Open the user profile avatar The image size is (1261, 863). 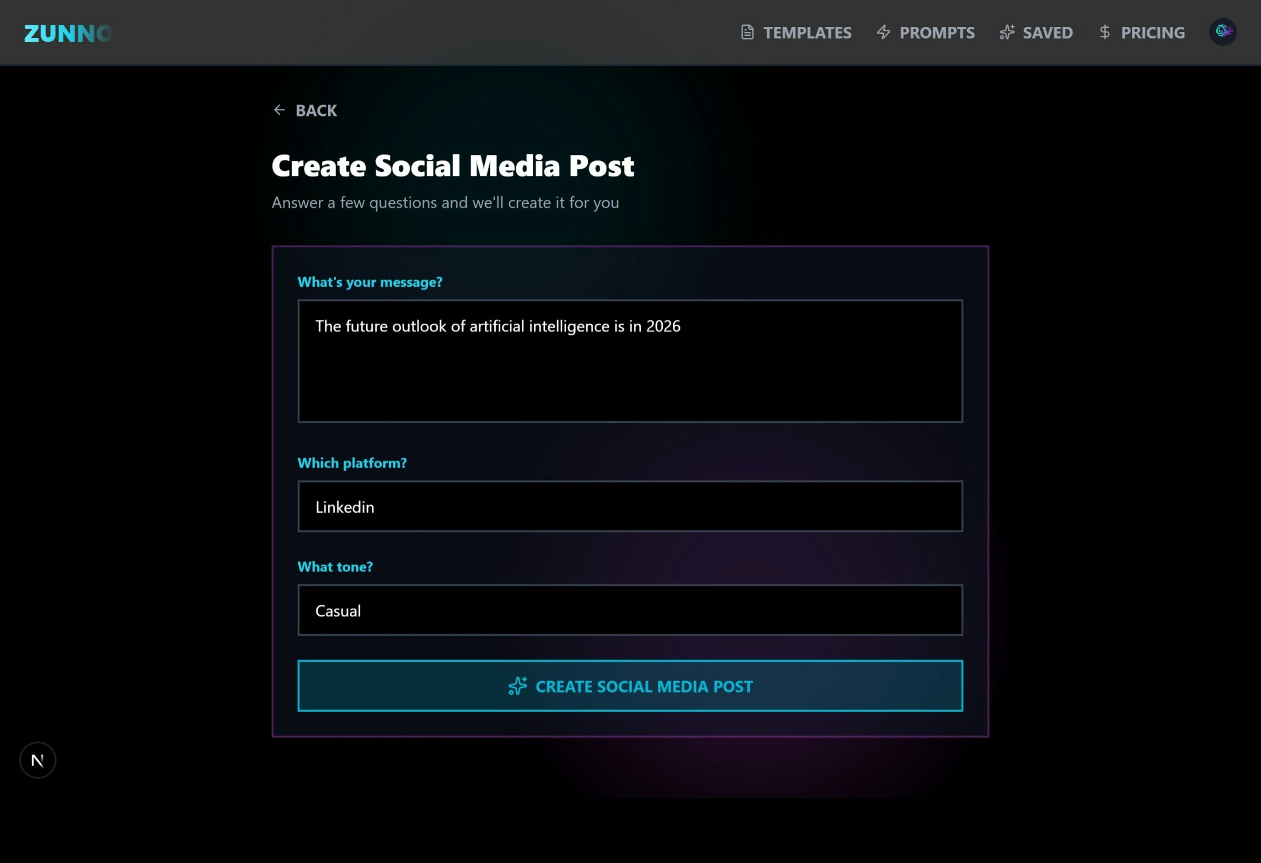tap(1223, 32)
